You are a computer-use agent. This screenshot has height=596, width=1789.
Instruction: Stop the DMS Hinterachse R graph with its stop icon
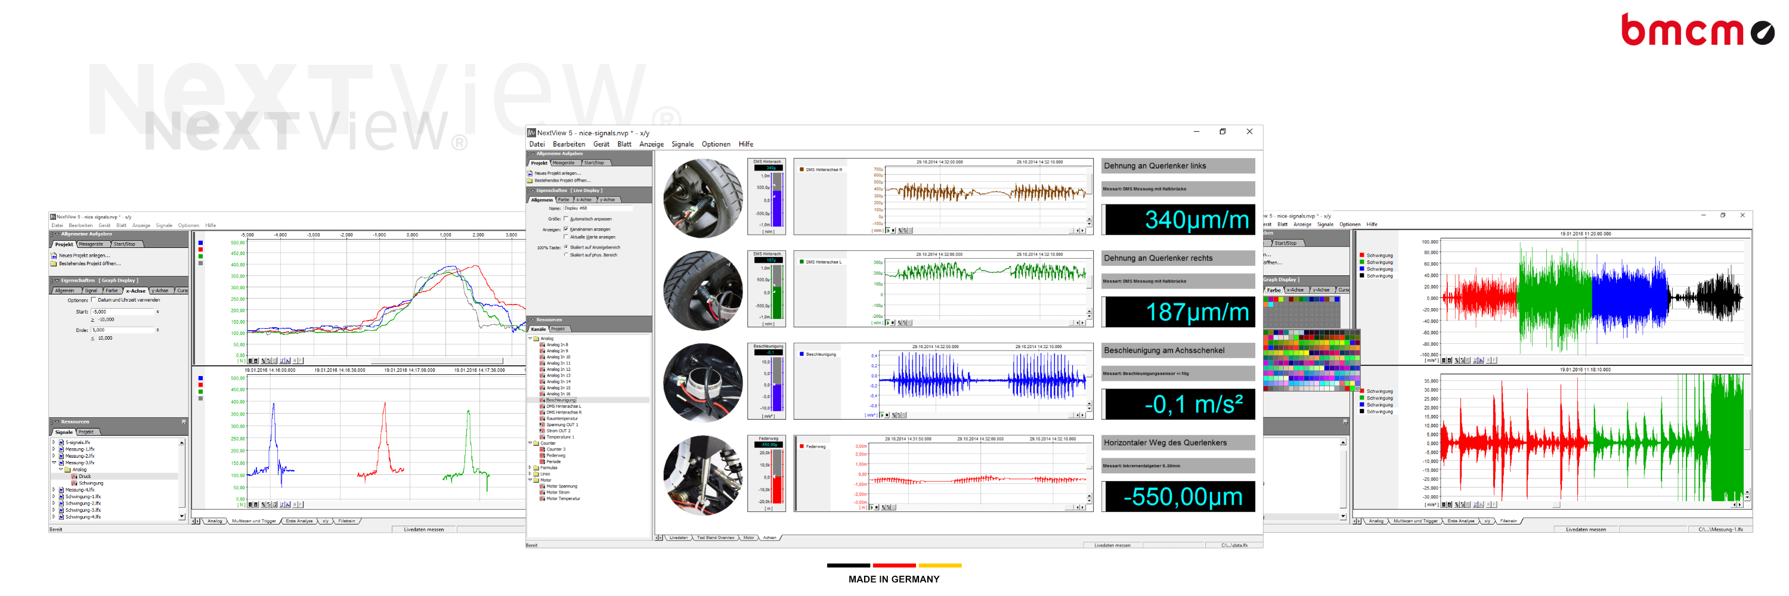click(x=893, y=230)
